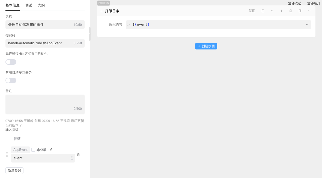Click the step note icon in 打印日志 header

pyautogui.click(x=263, y=11)
